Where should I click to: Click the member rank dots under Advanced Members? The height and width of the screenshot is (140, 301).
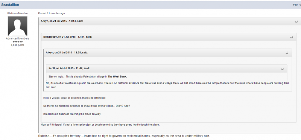pyautogui.click(x=17, y=42)
